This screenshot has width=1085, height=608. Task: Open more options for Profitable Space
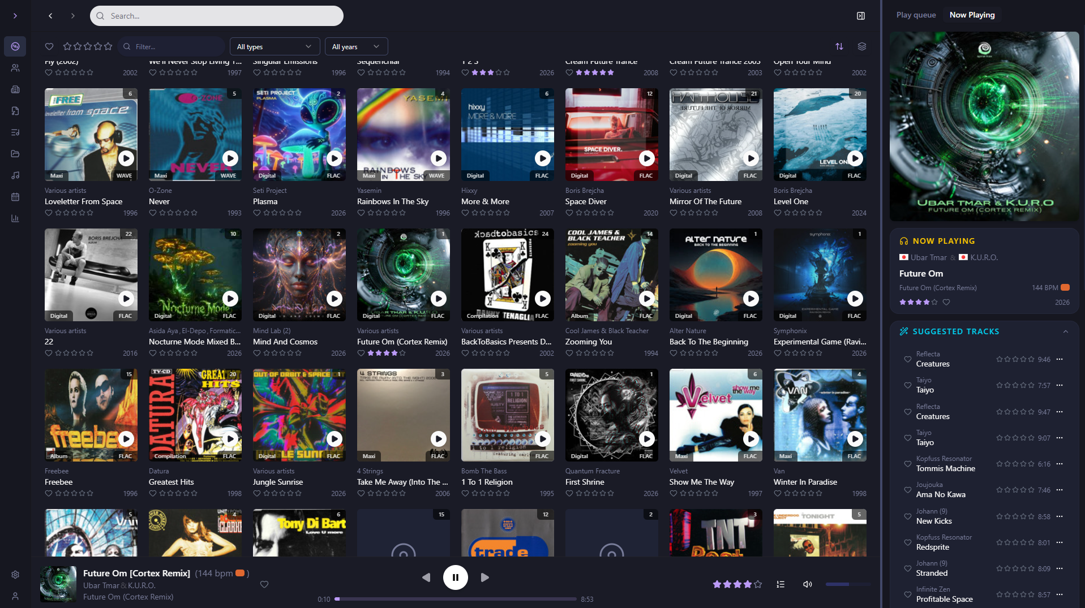click(1060, 594)
